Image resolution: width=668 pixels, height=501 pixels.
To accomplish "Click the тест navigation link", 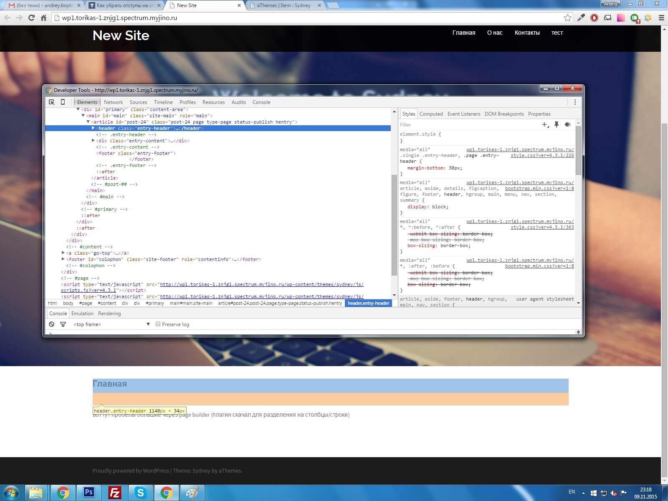I will [x=557, y=33].
